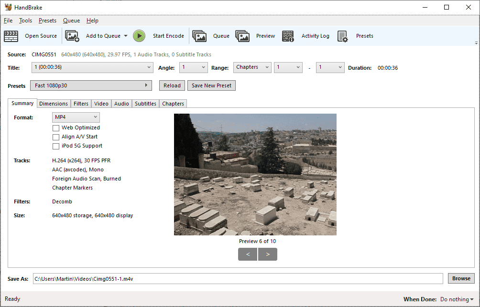Image resolution: width=480 pixels, height=307 pixels.
Task: Click the H.264 (x264), 30 FPS PFR text
Action: [81, 160]
